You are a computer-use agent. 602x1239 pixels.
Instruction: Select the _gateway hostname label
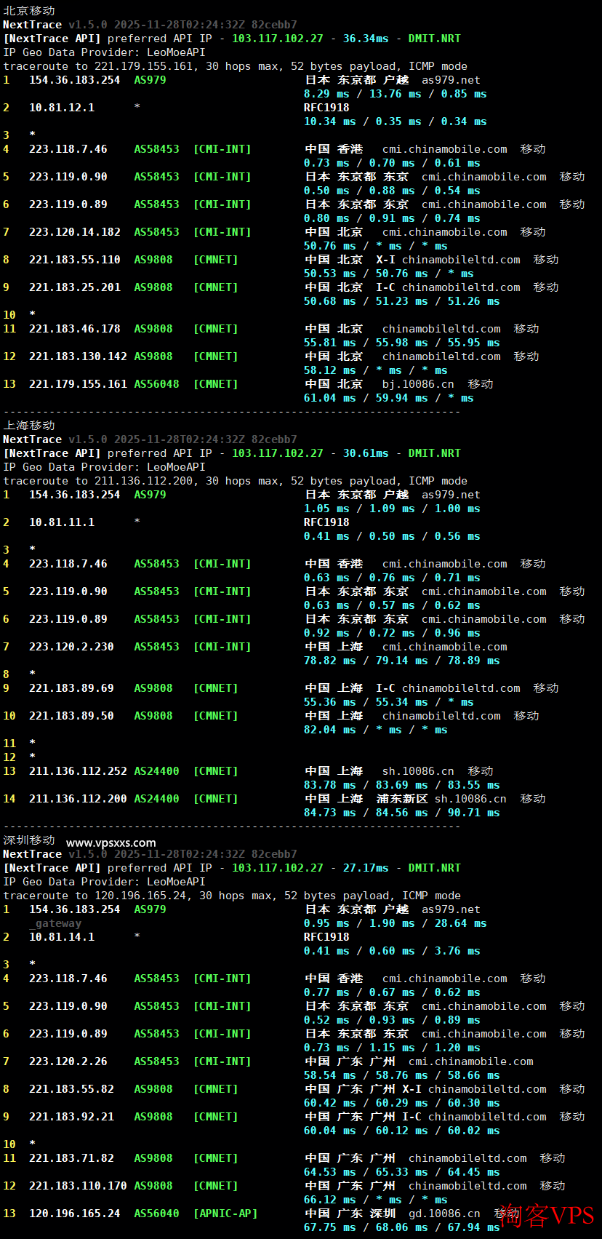[x=55, y=923]
